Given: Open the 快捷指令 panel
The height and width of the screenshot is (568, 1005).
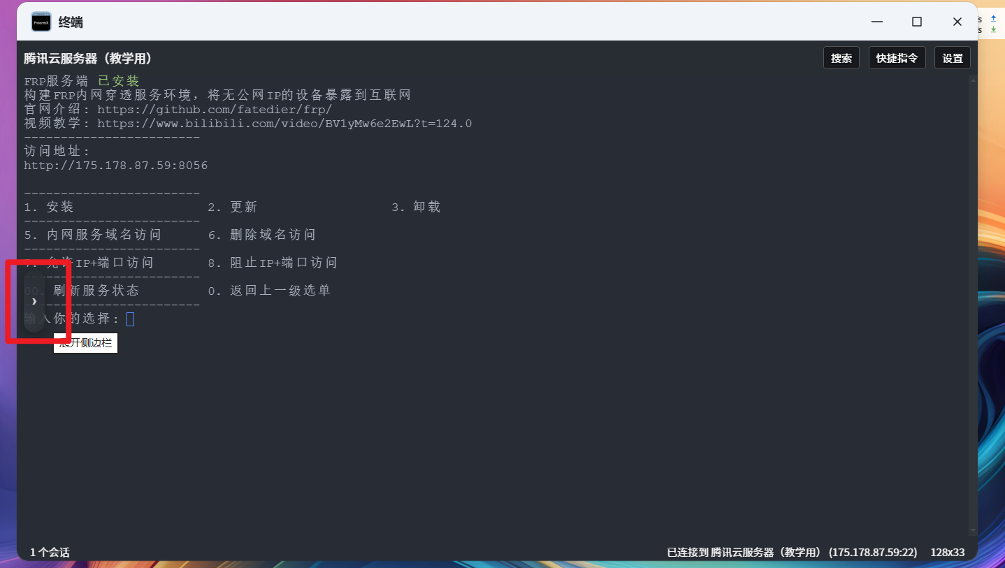Looking at the screenshot, I should 897,58.
